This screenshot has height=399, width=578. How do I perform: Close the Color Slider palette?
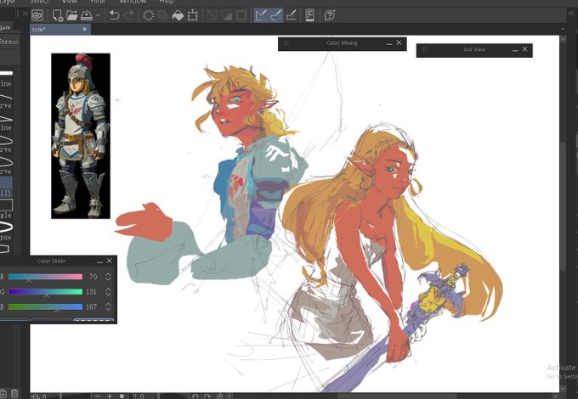point(110,261)
